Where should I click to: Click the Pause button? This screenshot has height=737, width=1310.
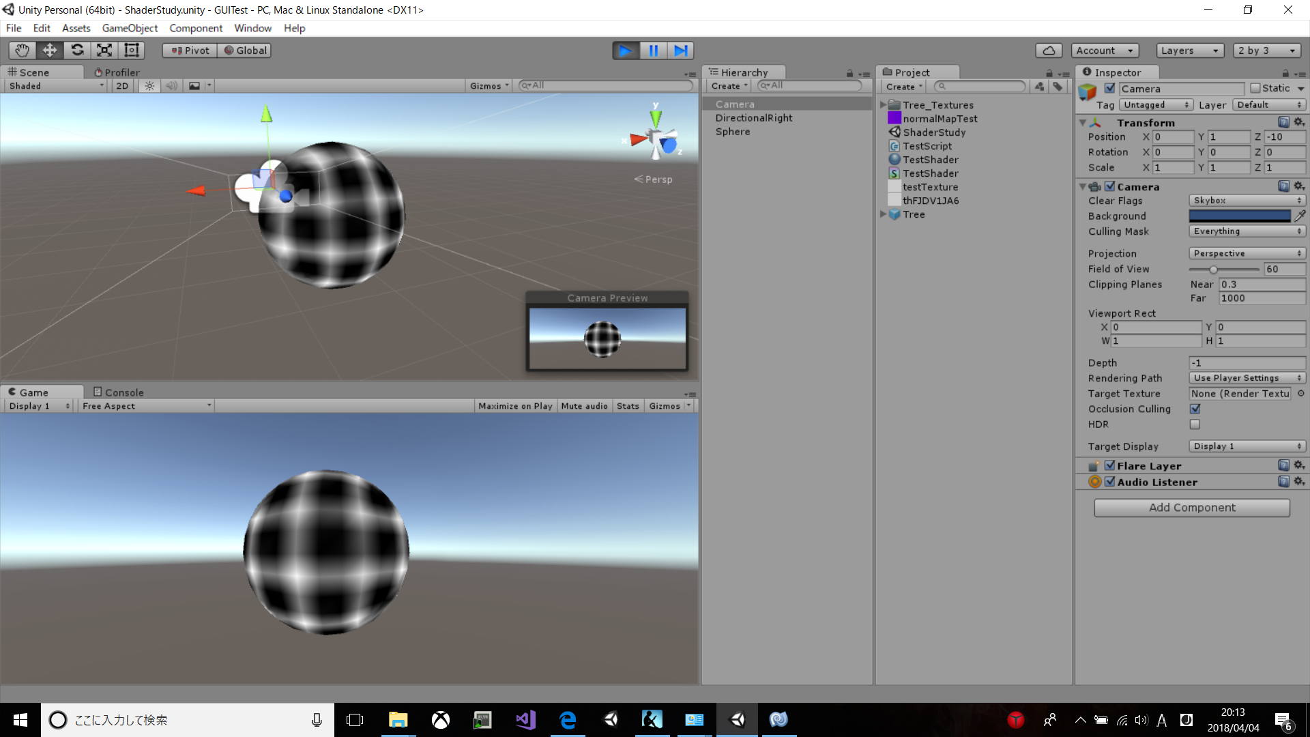pyautogui.click(x=653, y=50)
